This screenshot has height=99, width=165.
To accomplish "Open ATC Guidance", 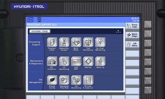I will click(52, 61).
